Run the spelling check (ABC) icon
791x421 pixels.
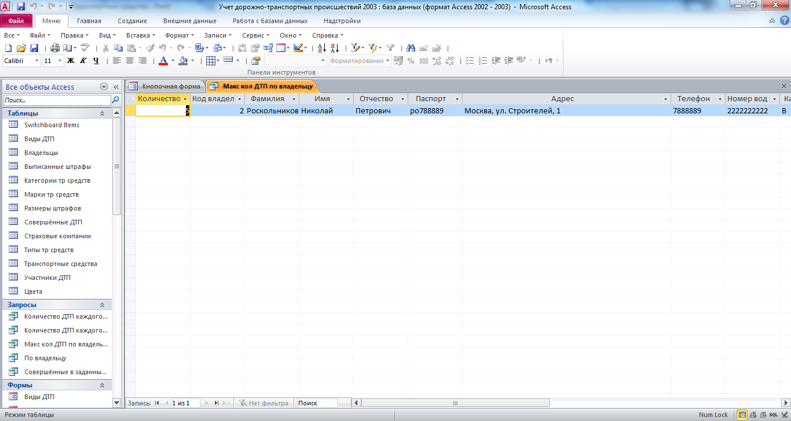coord(85,48)
